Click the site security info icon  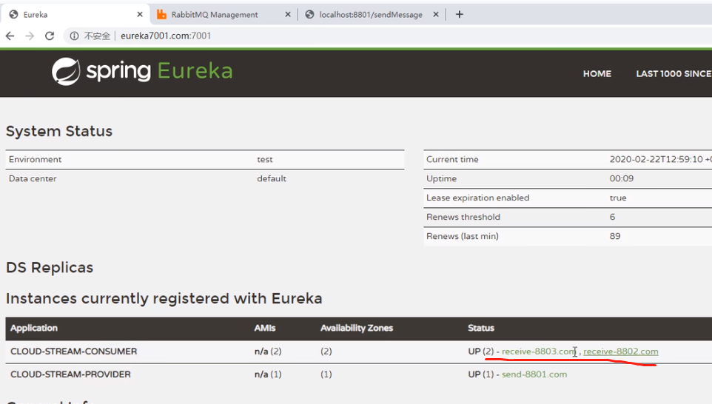pos(74,36)
